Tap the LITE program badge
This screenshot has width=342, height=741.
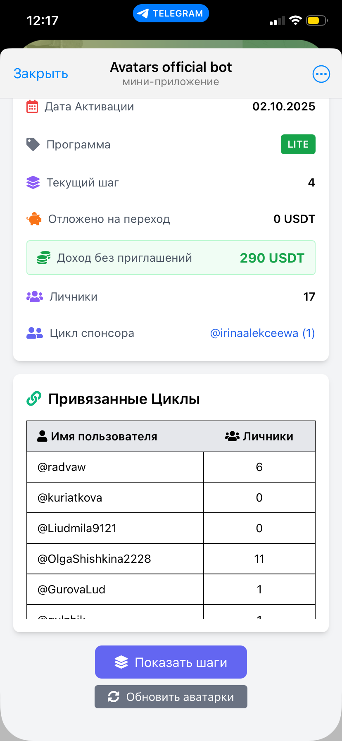[x=298, y=144]
